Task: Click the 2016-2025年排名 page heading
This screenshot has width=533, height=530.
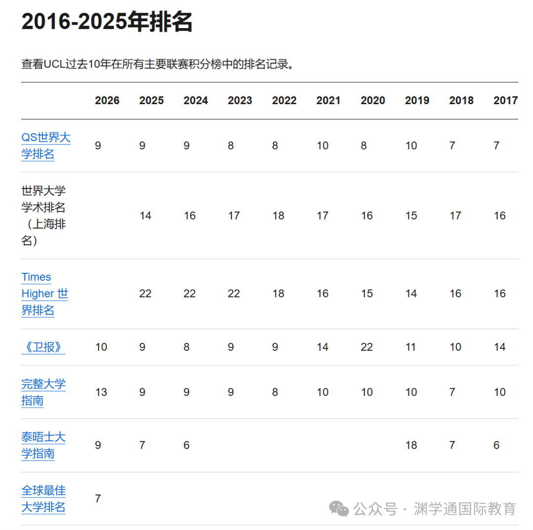Action: (x=107, y=22)
